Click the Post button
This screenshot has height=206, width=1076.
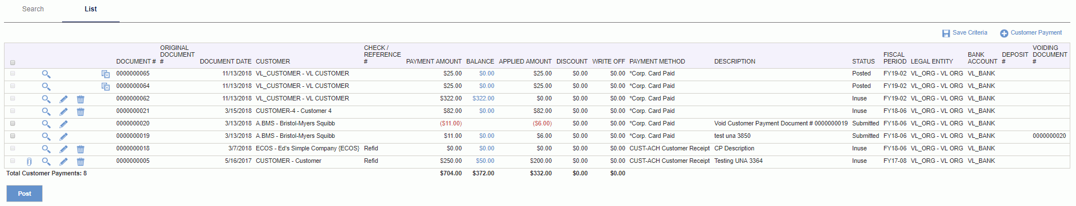24,194
